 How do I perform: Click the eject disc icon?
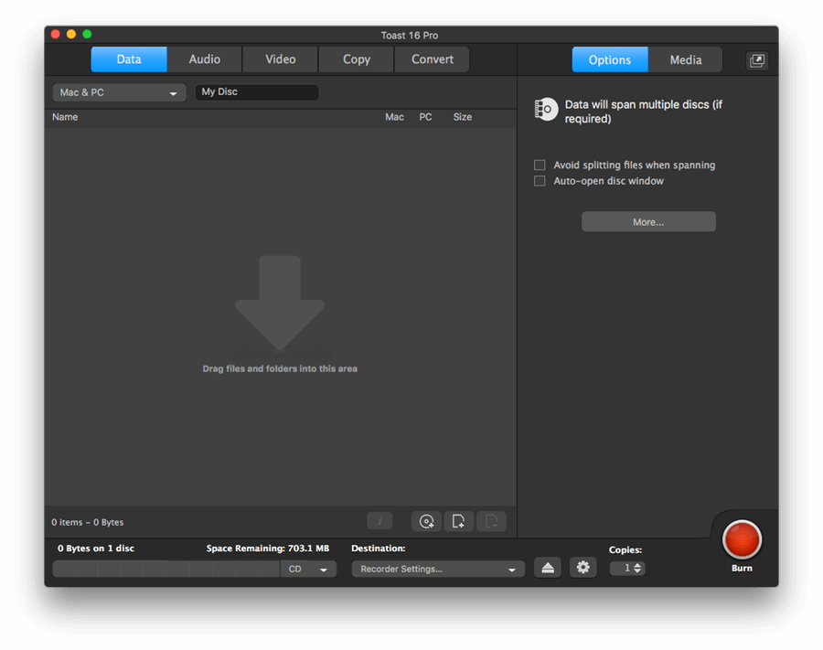click(548, 568)
